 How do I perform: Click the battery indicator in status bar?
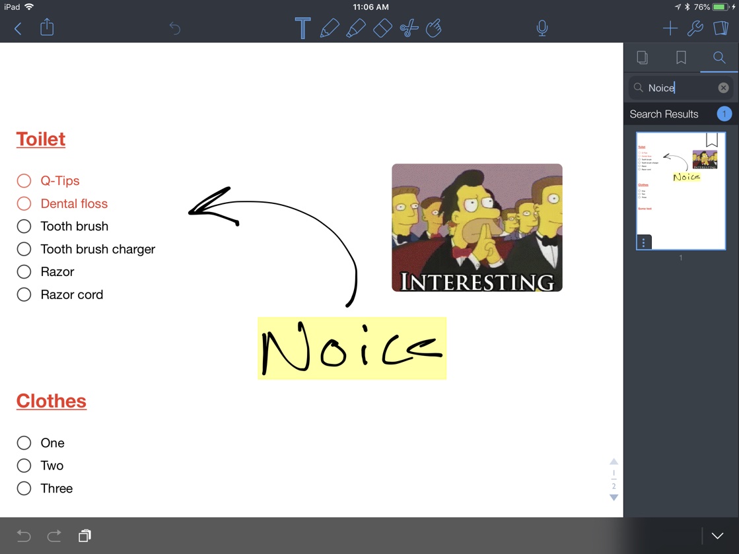[721, 7]
